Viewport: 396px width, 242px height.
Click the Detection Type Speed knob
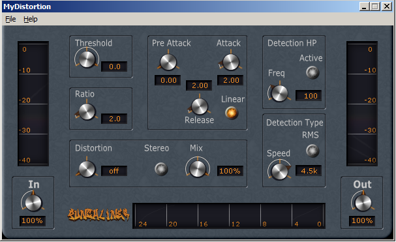pyautogui.click(x=279, y=172)
